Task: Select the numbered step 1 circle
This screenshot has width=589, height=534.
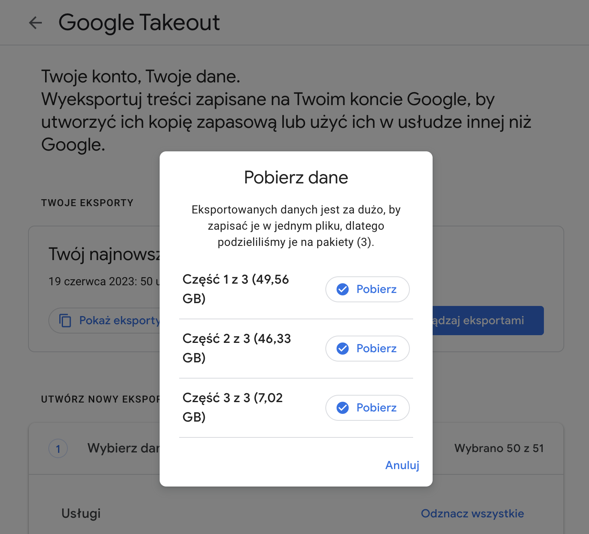Action: tap(58, 449)
